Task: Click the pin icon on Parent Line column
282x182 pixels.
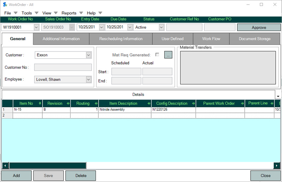Action: coord(272,103)
